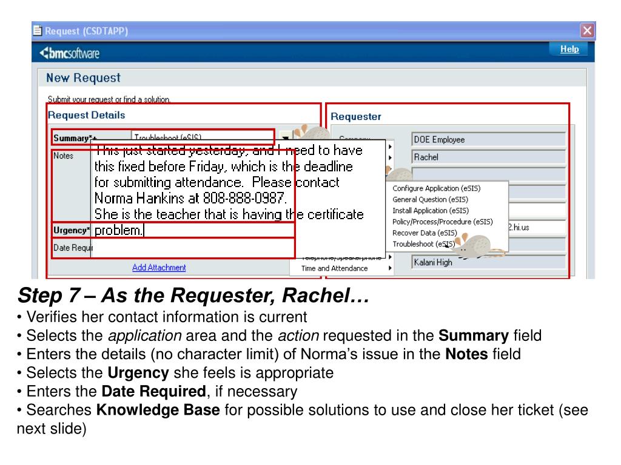Open the Summary dropdown arrow
The width and height of the screenshot is (621, 465).
click(x=285, y=136)
